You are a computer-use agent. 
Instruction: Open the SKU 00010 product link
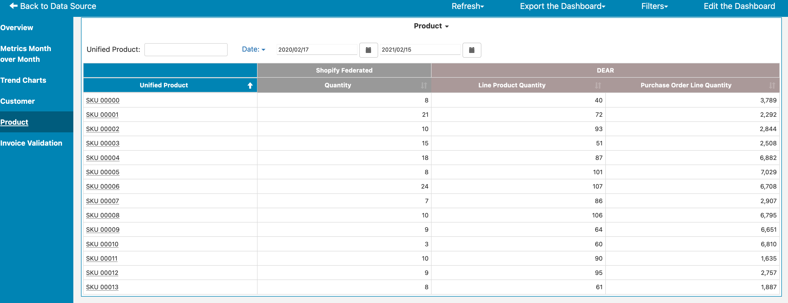(x=102, y=244)
